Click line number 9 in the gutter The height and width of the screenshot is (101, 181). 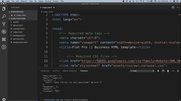click(x=47, y=47)
